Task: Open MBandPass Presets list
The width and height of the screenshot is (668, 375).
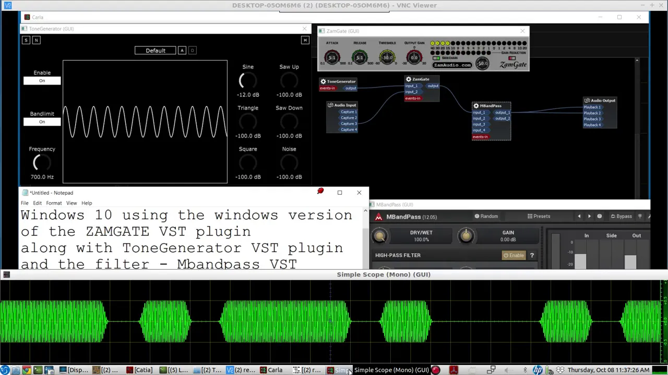Action: pyautogui.click(x=538, y=216)
